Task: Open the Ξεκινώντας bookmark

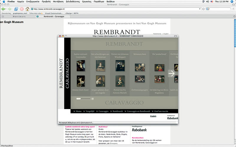Action: pyautogui.click(x=6, y=13)
